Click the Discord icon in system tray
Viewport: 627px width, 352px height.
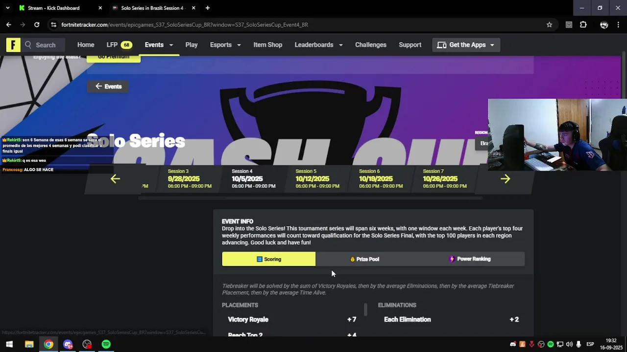(513, 344)
